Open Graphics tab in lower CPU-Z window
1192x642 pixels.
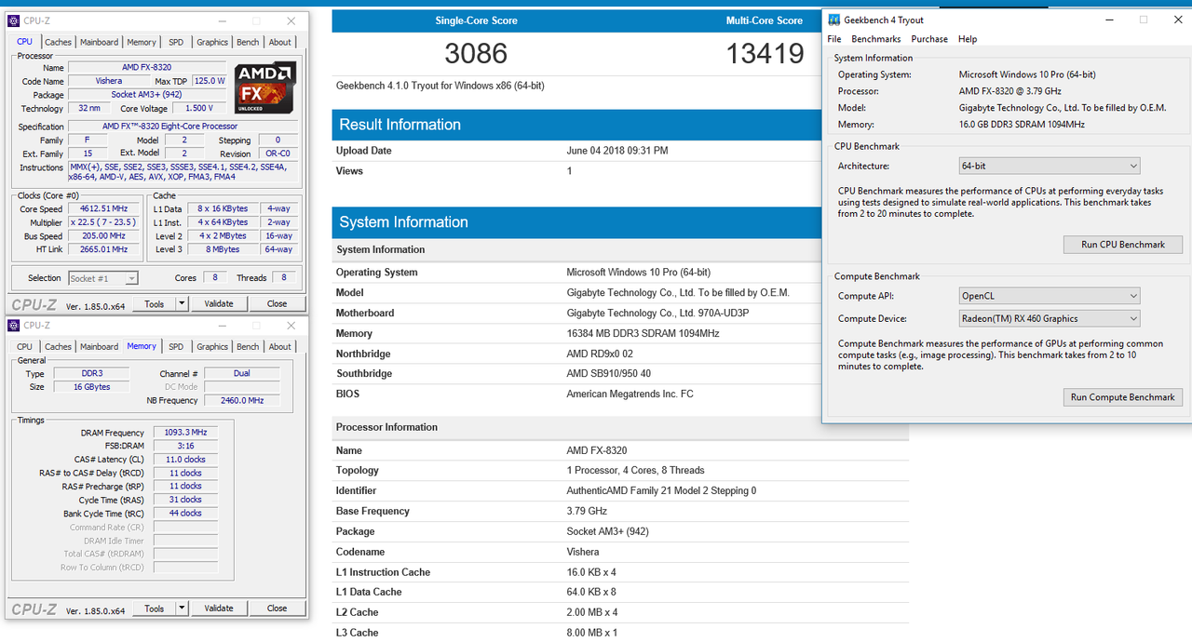tap(212, 347)
